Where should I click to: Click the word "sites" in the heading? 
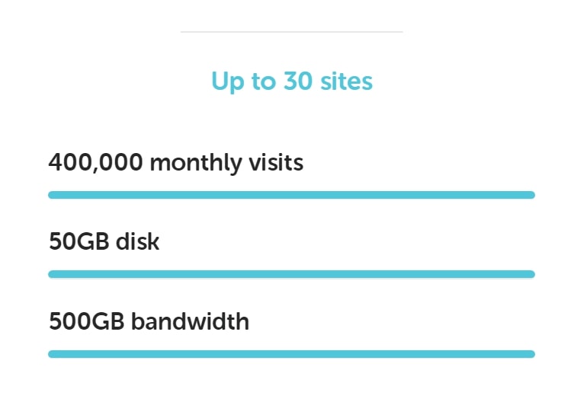(347, 81)
